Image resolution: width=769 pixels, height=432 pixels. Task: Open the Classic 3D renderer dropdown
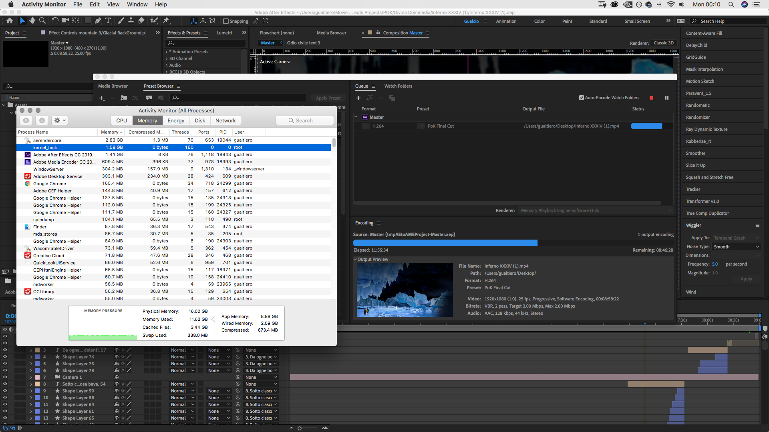point(664,43)
